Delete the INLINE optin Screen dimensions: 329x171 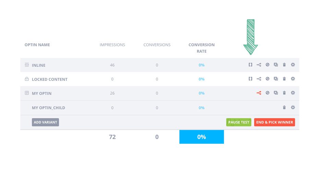[284, 65]
